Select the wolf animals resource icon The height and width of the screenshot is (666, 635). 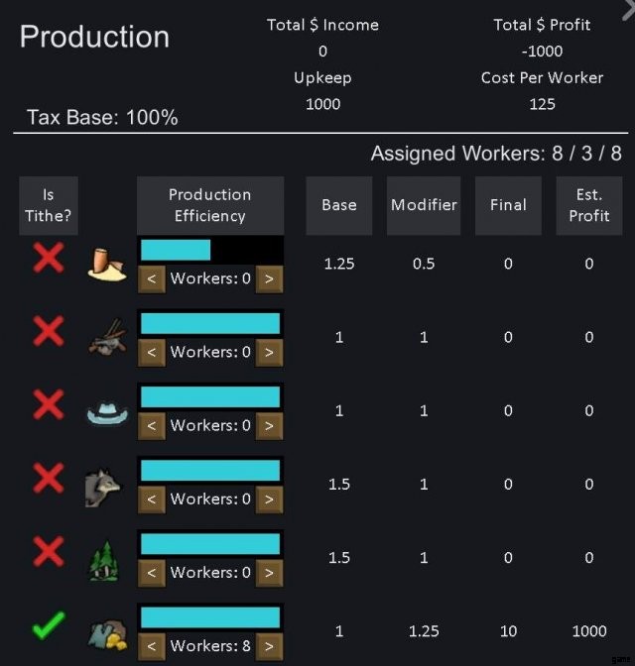pos(104,485)
